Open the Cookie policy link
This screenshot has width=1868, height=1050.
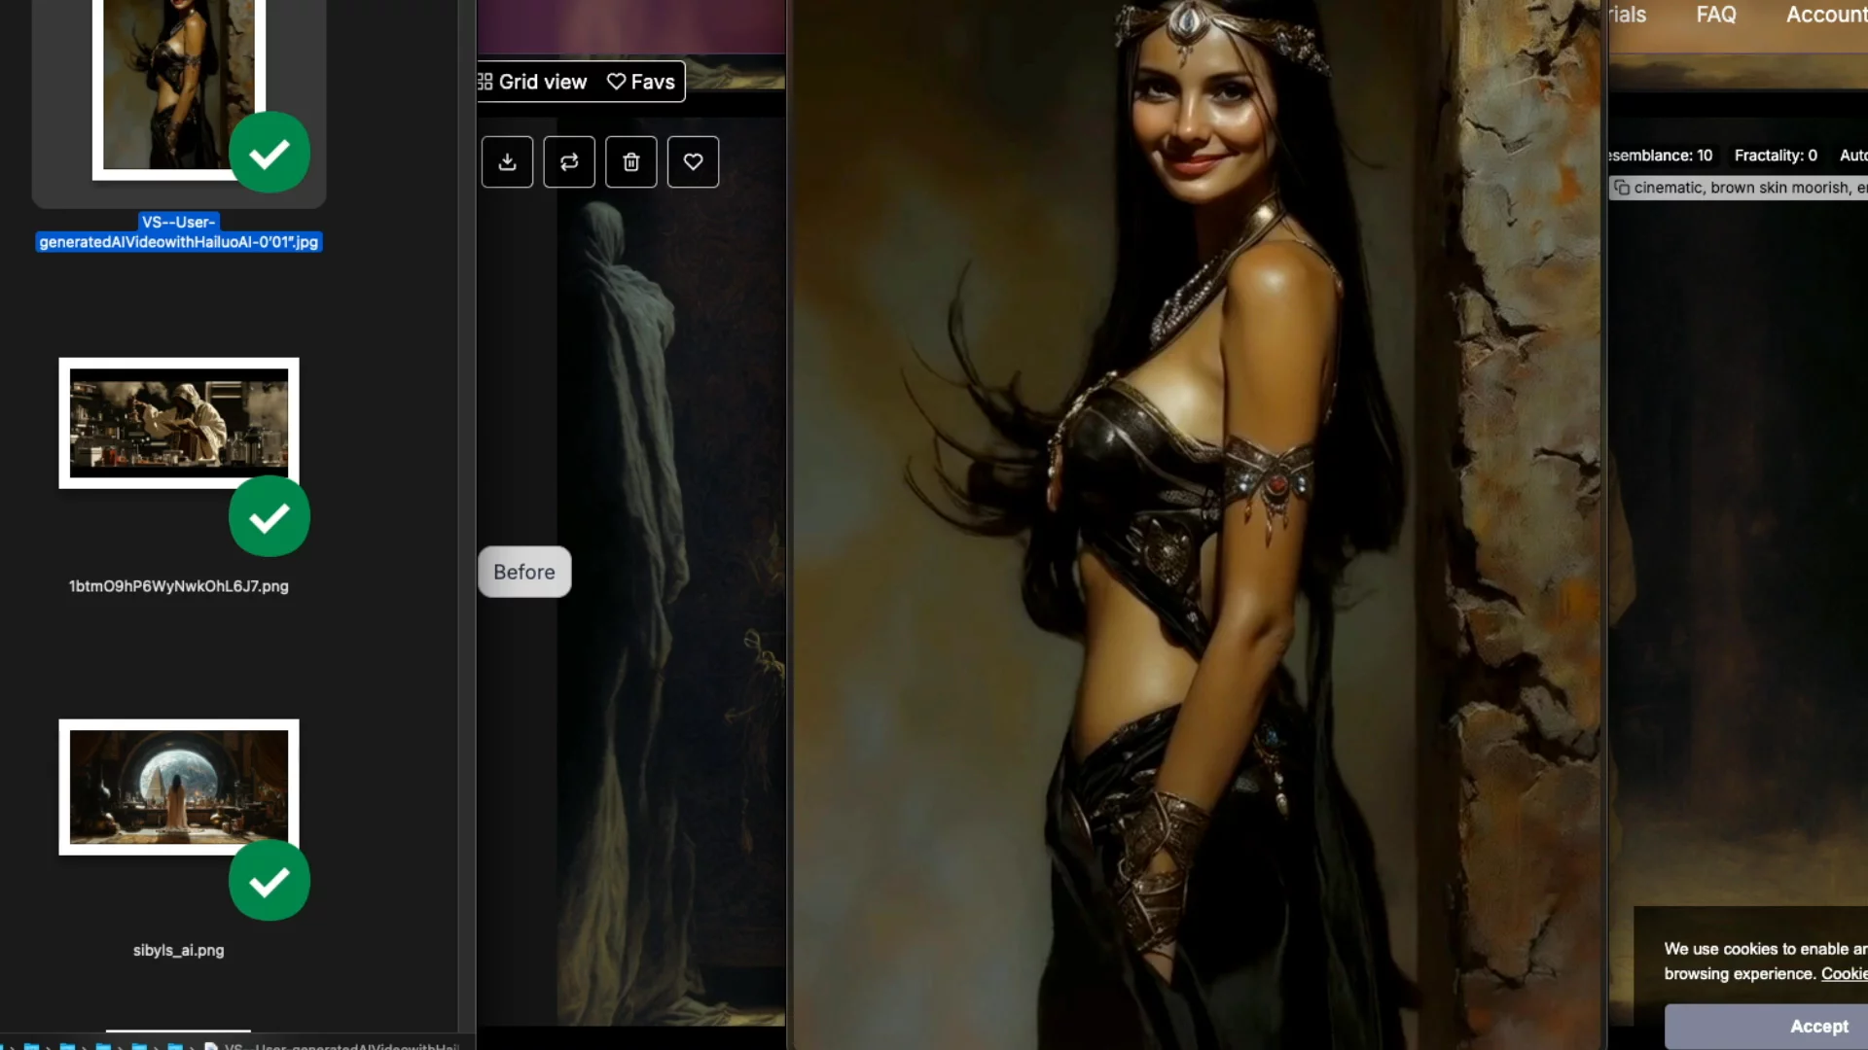click(1844, 974)
